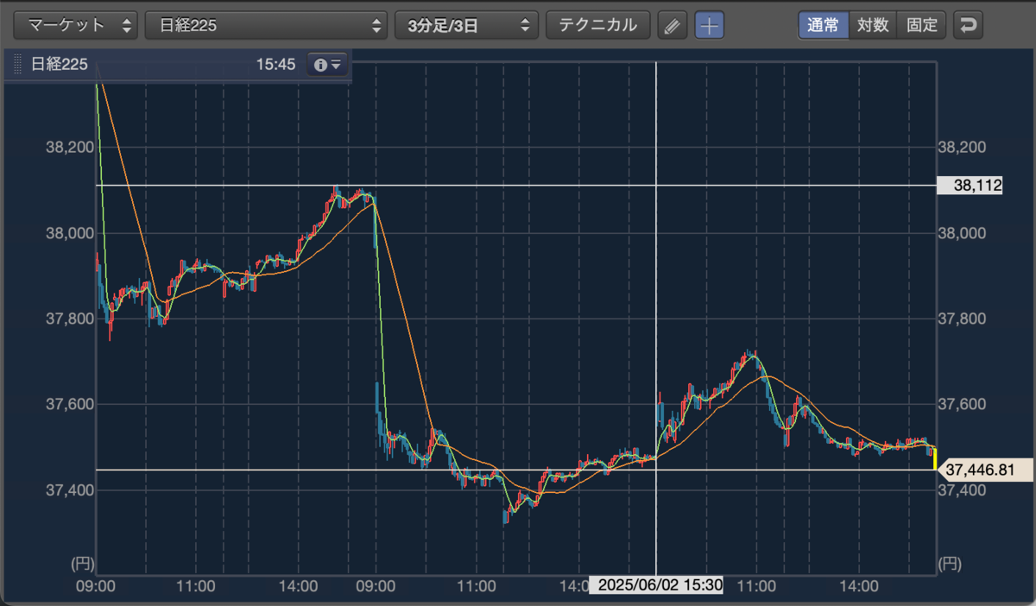The image size is (1036, 606).
Task: Click the left axis 38,000 label
Action: tap(69, 233)
